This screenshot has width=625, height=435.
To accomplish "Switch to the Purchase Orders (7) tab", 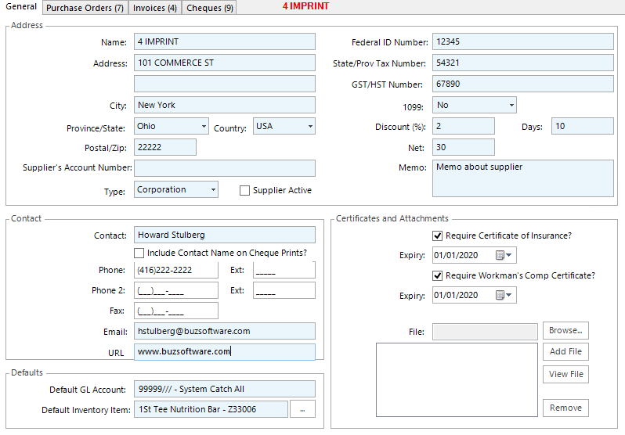I will pyautogui.click(x=85, y=8).
